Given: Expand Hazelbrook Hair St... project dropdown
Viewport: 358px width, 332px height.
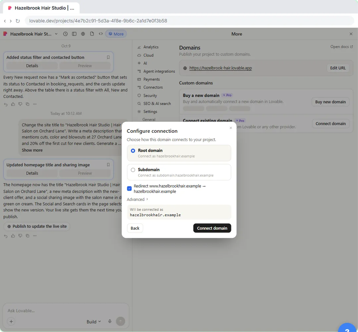Looking at the screenshot, I should point(56,34).
